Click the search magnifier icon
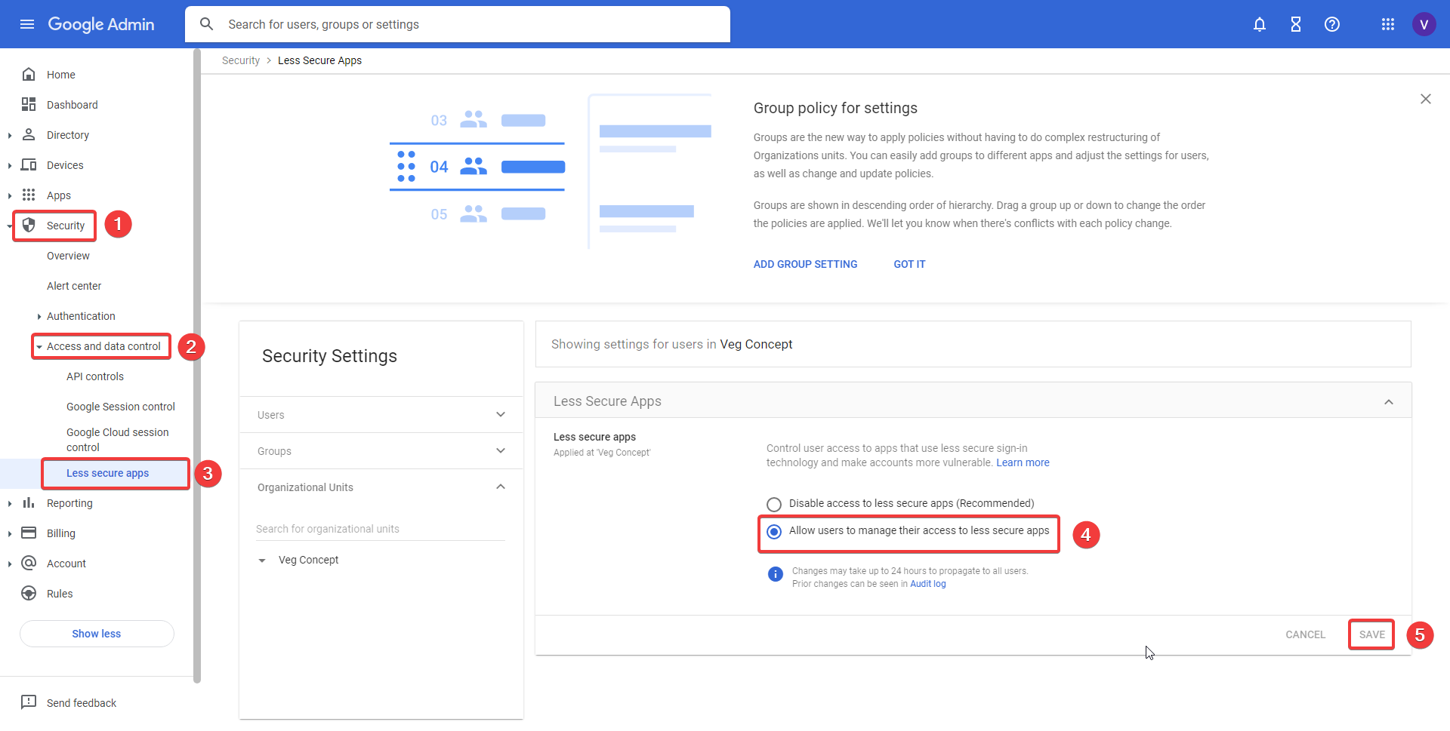The width and height of the screenshot is (1450, 731). click(206, 24)
